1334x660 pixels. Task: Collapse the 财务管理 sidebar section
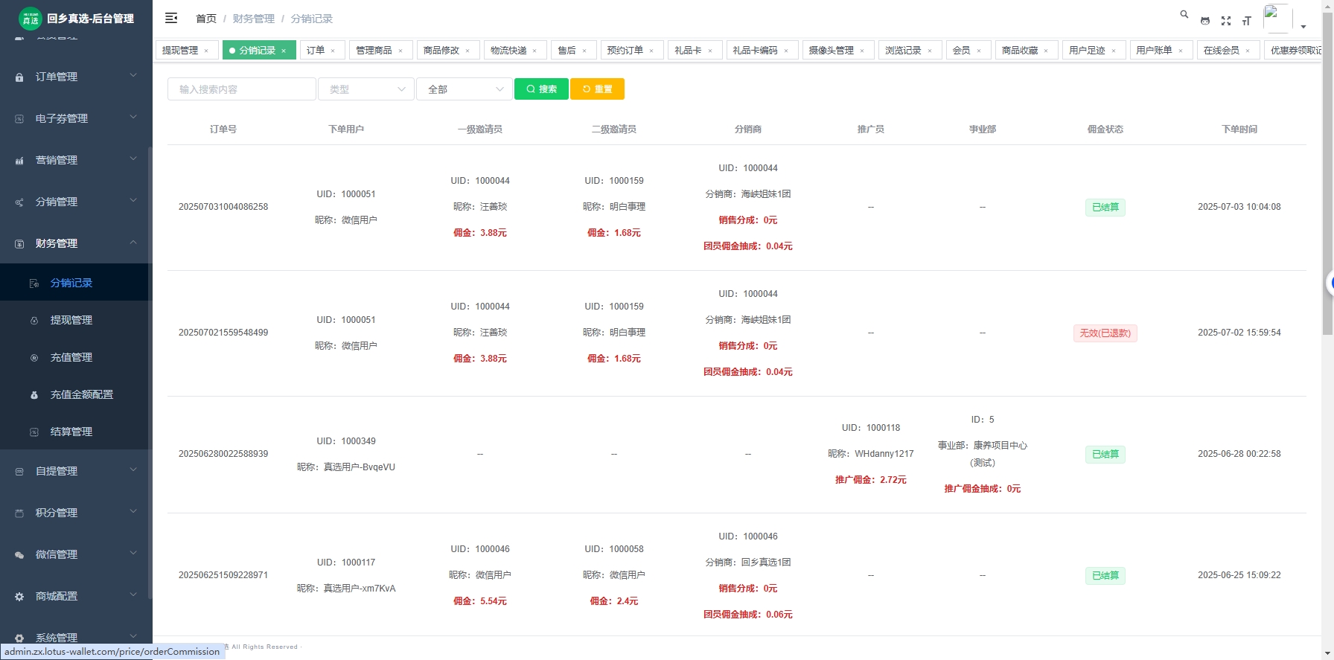tap(76, 243)
